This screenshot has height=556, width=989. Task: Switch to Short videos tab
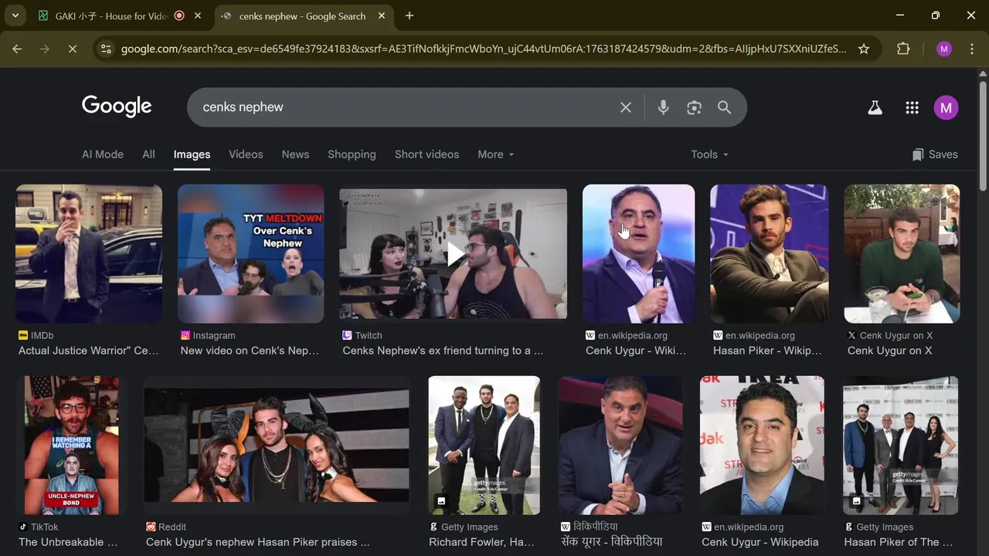(x=427, y=154)
